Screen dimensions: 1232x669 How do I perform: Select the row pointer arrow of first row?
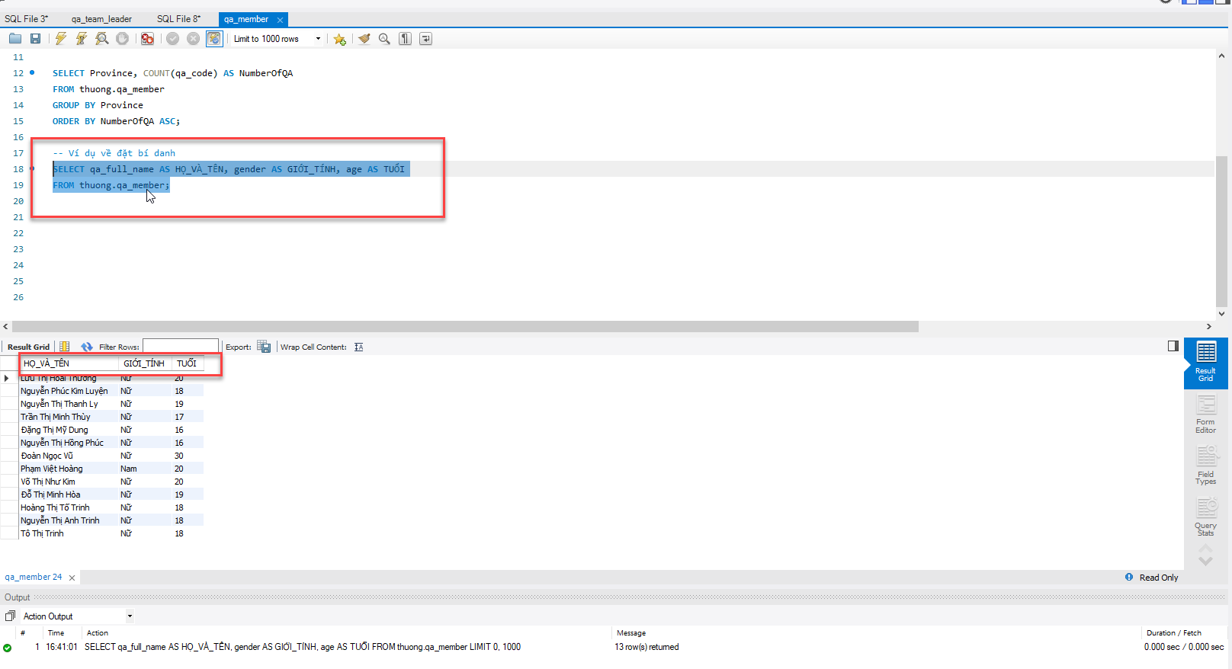[7, 378]
